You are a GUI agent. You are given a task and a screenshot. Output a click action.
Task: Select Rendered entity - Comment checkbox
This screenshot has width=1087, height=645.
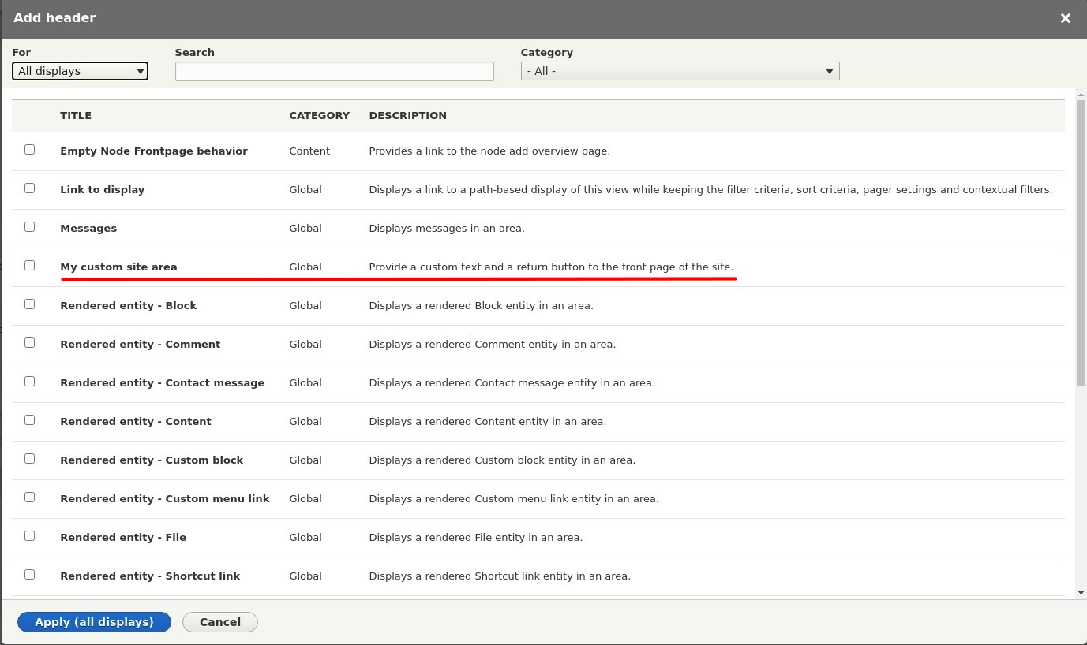point(29,342)
